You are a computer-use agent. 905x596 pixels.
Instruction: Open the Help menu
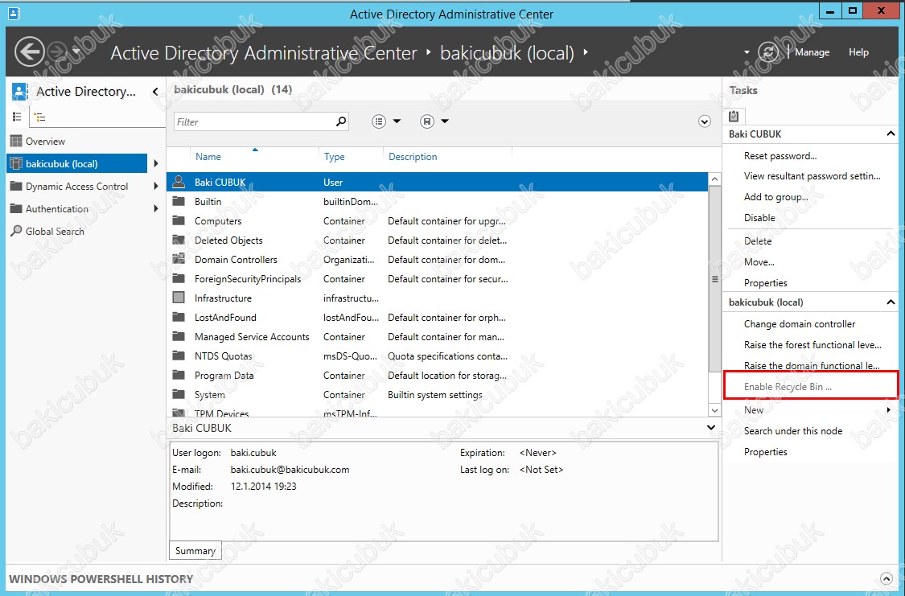[858, 52]
